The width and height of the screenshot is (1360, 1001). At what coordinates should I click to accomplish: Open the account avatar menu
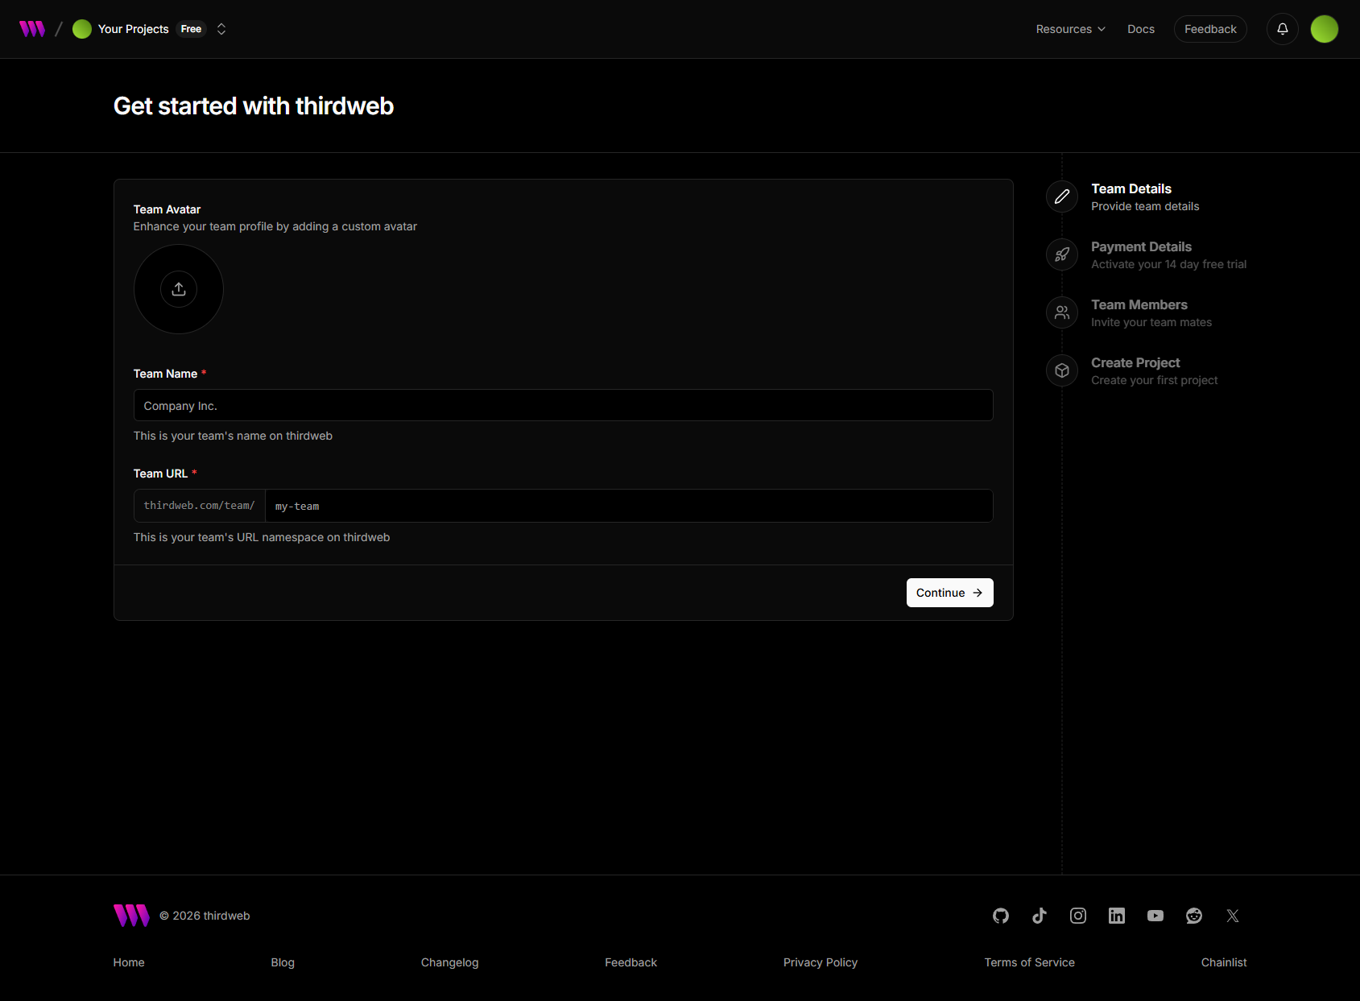pyautogui.click(x=1325, y=29)
